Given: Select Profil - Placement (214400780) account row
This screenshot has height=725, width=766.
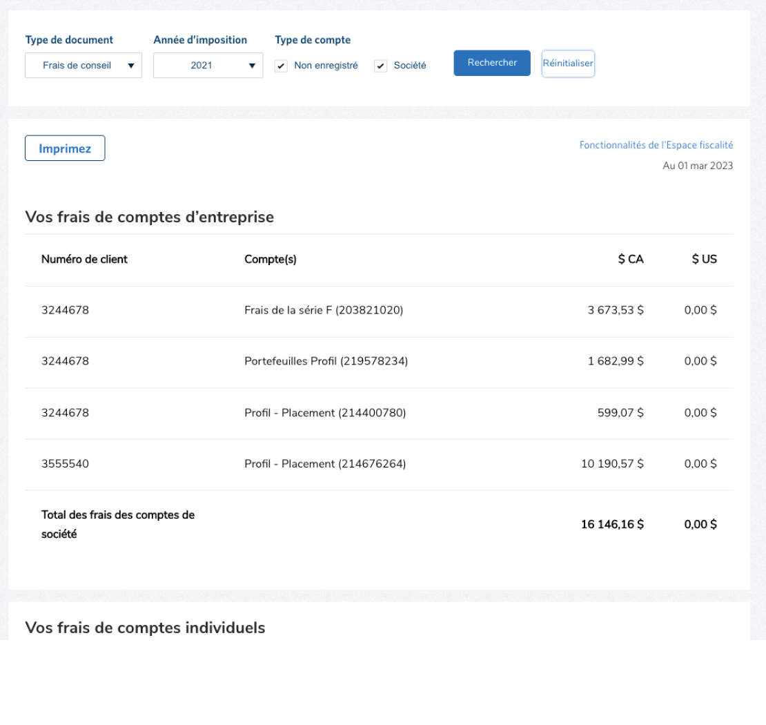Looking at the screenshot, I should point(325,413).
